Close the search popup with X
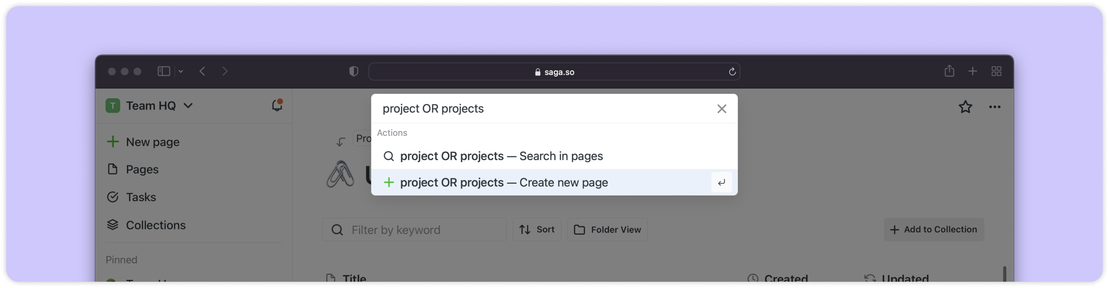The image size is (1109, 288). (x=722, y=109)
